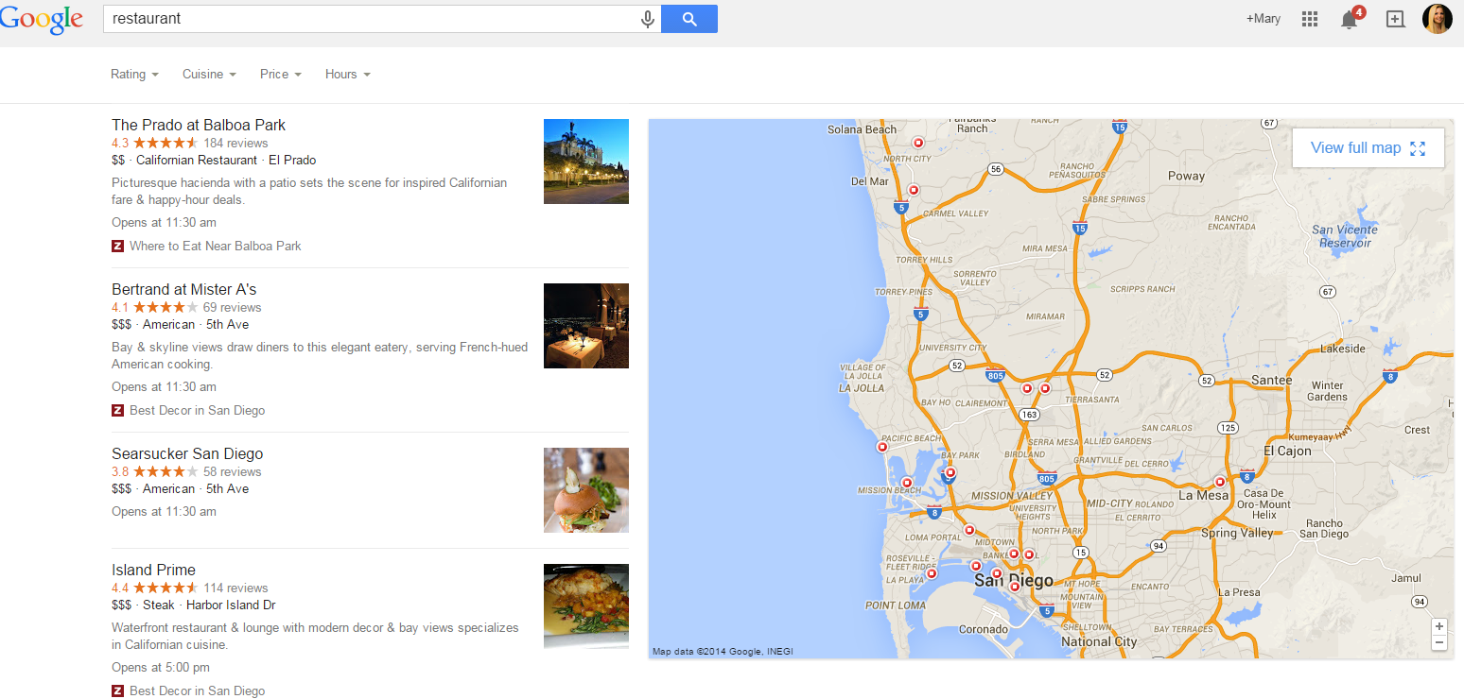The image size is (1464, 699).
Task: Click Map data ©2014 Google text
Action: click(723, 651)
